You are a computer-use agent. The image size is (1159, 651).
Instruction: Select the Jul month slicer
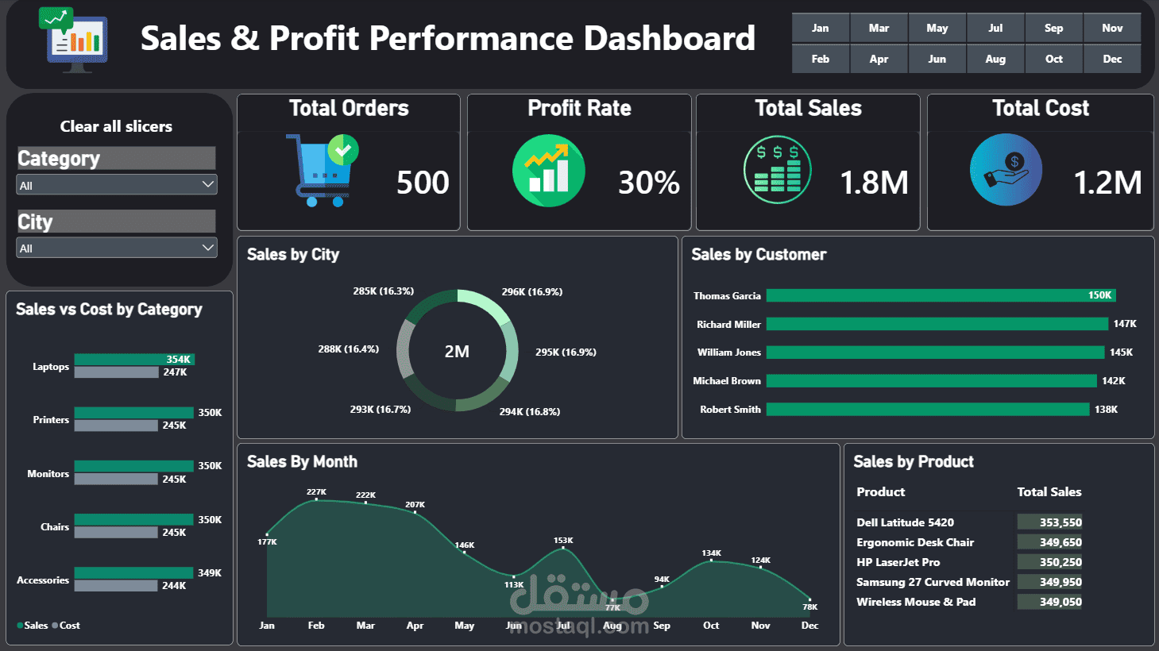click(995, 28)
